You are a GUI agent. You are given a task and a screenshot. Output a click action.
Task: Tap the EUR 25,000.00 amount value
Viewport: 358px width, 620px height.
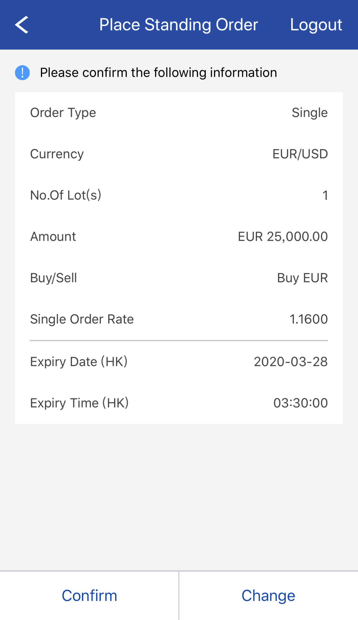point(283,236)
